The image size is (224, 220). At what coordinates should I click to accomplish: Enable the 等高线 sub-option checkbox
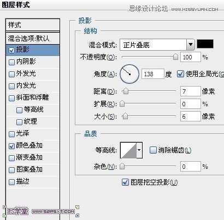tap(19, 110)
